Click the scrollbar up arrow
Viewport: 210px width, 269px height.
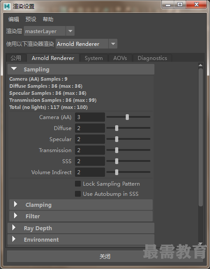[x=200, y=65]
